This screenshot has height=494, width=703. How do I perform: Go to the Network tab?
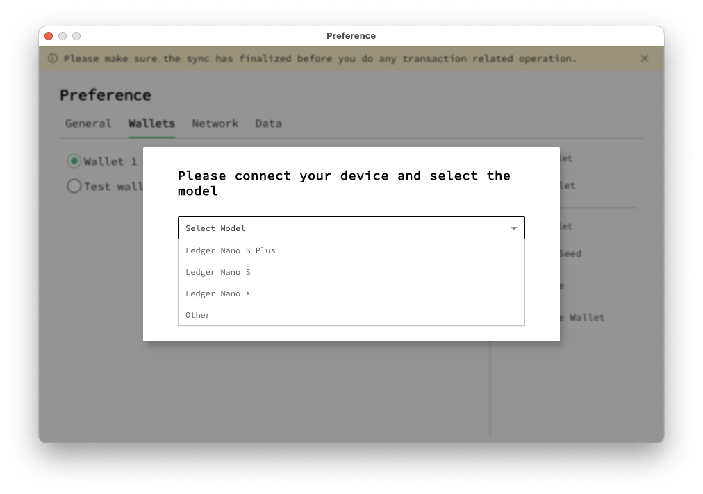coord(215,123)
